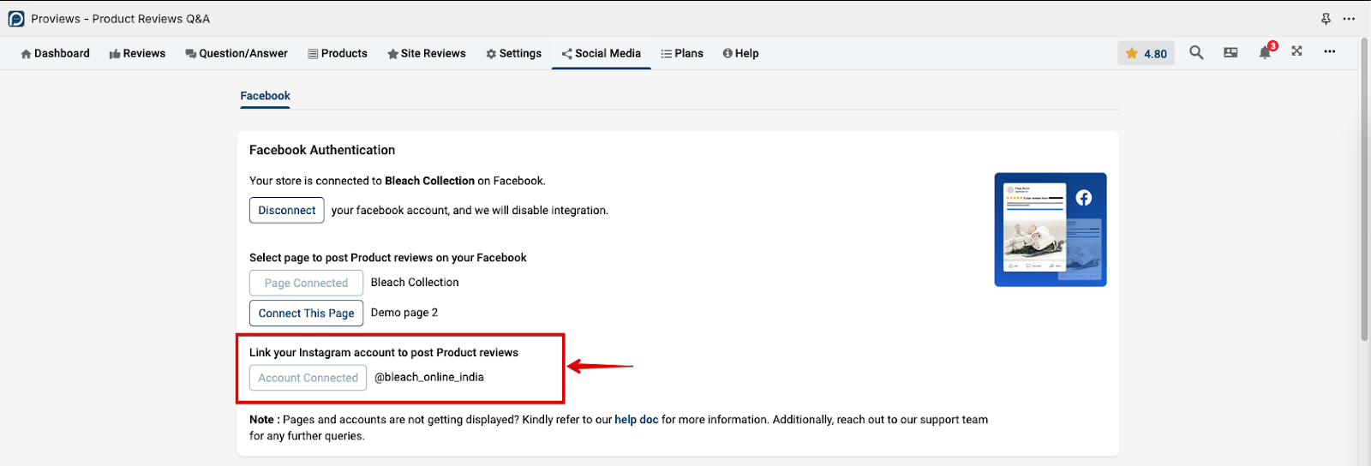Viewport: 1371px width, 466px height.
Task: Navigate to Site Reviews
Action: pos(426,53)
